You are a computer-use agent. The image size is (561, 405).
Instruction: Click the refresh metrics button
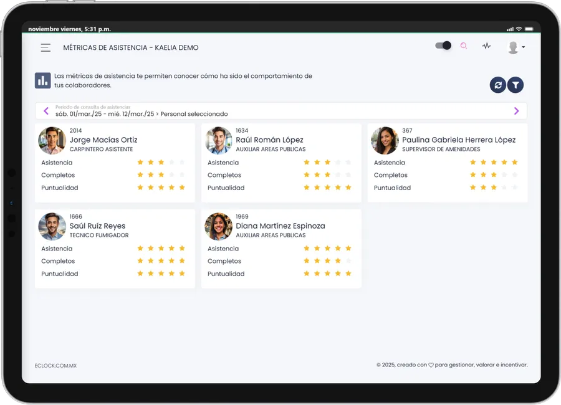497,85
